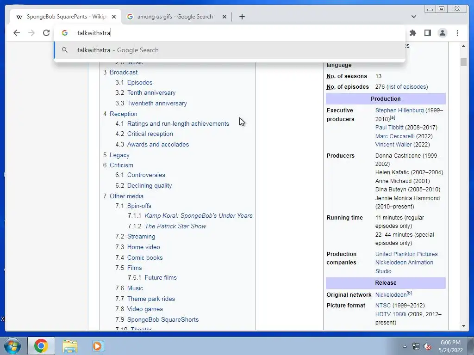Open 7.9 SpongeBob SquareShorts entry
This screenshot has width=474, height=355.
[162, 319]
